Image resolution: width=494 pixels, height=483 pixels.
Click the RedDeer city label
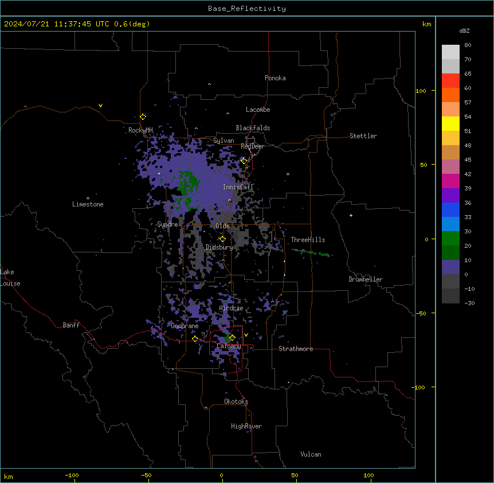click(x=252, y=146)
